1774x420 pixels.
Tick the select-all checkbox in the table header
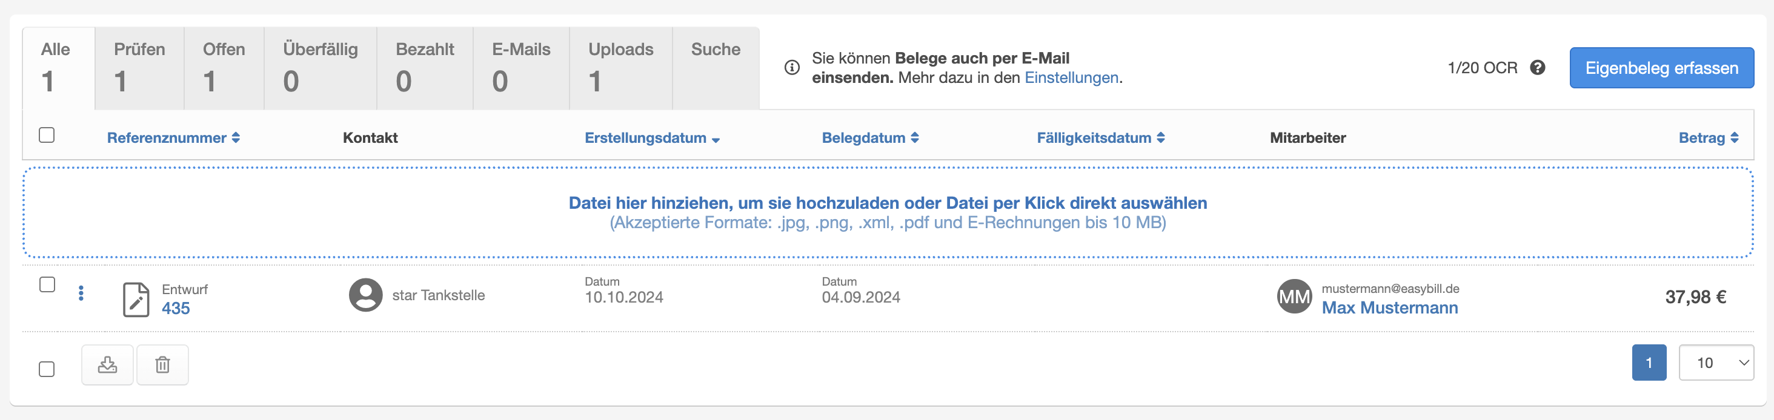[x=47, y=135]
